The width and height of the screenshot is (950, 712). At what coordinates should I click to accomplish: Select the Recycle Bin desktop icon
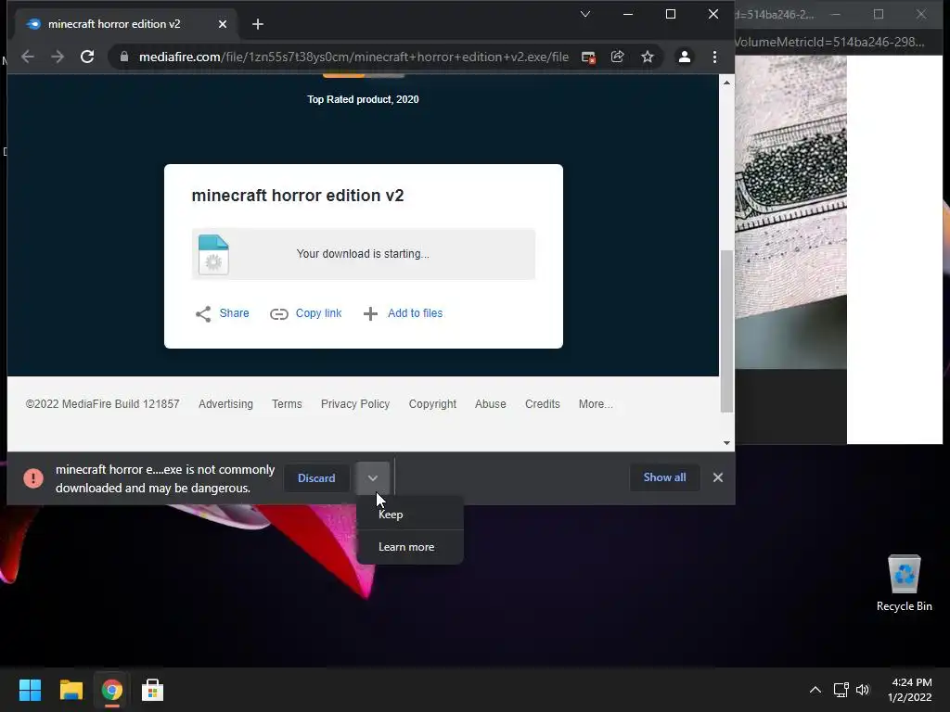click(x=904, y=584)
